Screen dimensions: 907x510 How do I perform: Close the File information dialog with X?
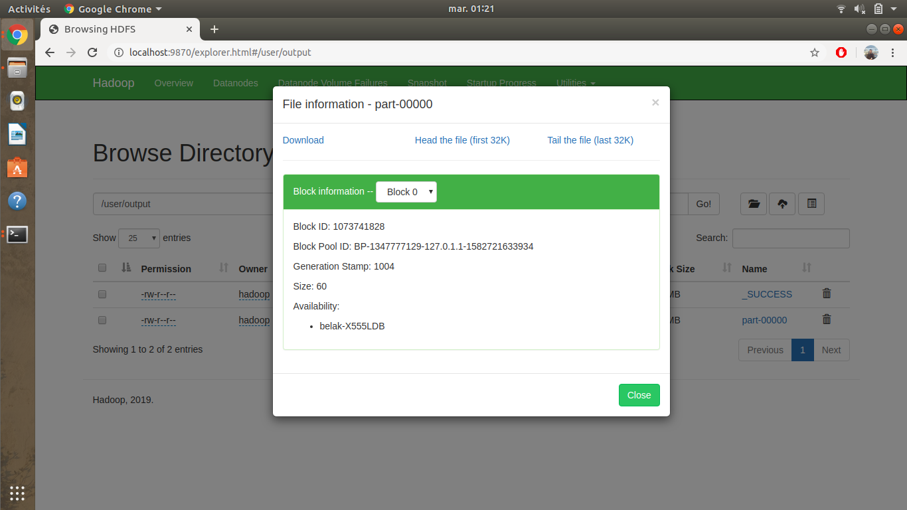click(x=655, y=102)
